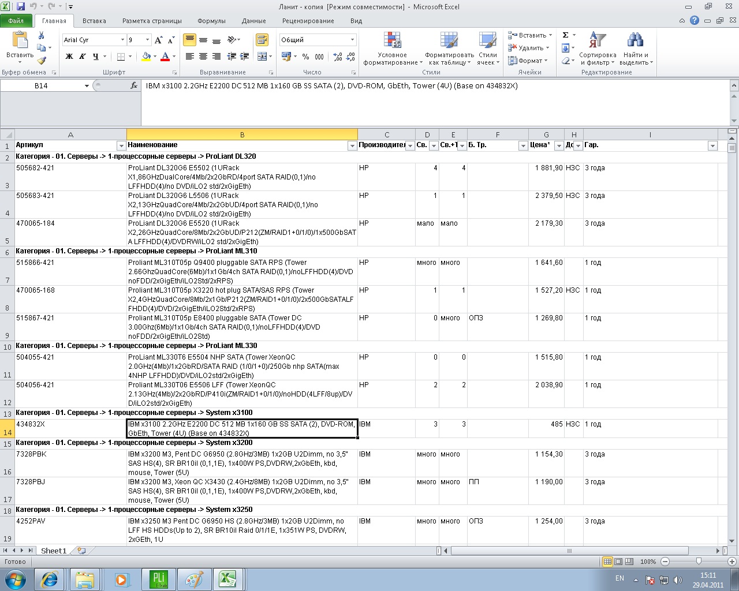The image size is (739, 591).
Task: Toggle underline formatting (Ч)
Action: pos(95,57)
